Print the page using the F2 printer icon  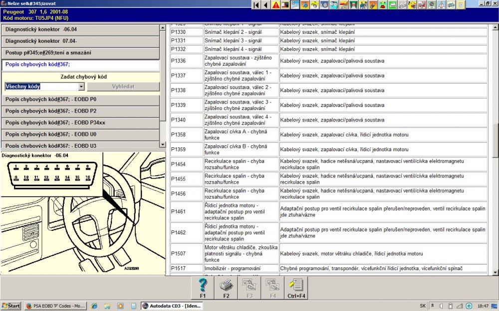pyautogui.click(x=226, y=288)
